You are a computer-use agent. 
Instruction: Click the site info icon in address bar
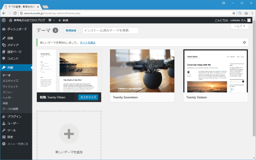(21, 13)
